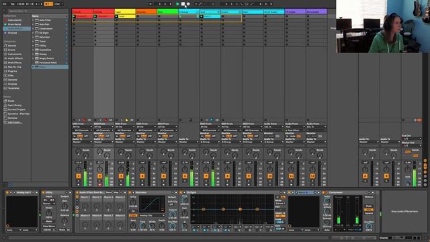The height and width of the screenshot is (242, 430).
Task: Click the third EQ Eight band node
Action: point(241,209)
